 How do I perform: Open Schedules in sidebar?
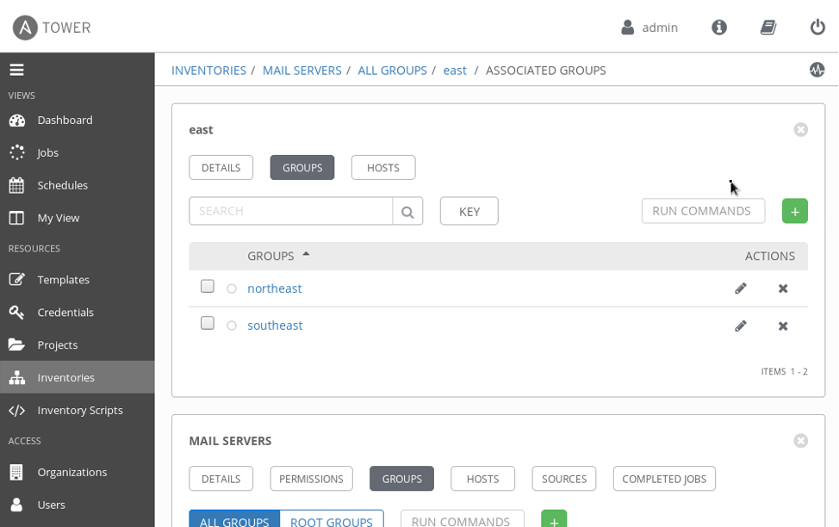[77, 186]
